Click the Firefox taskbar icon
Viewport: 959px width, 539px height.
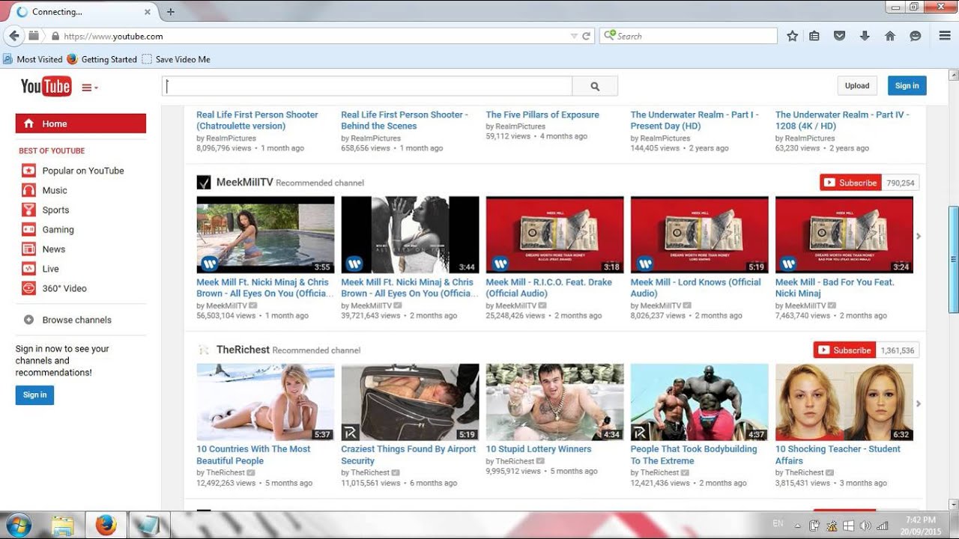106,526
